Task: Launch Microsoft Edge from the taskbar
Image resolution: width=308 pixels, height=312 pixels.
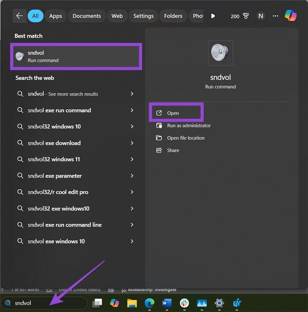Action: pyautogui.click(x=149, y=303)
